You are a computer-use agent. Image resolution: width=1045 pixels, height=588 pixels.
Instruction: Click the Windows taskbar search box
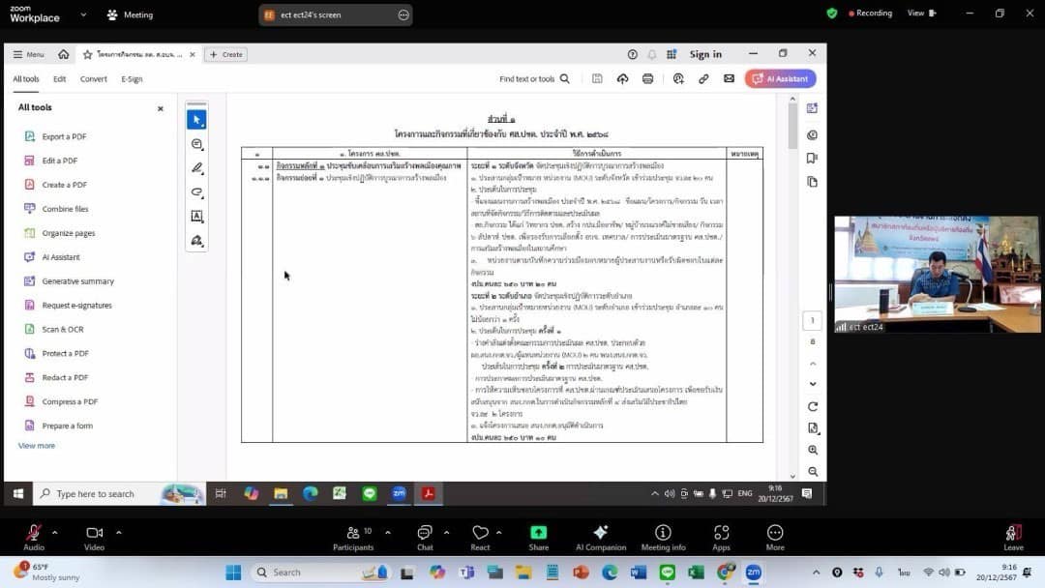(106, 494)
